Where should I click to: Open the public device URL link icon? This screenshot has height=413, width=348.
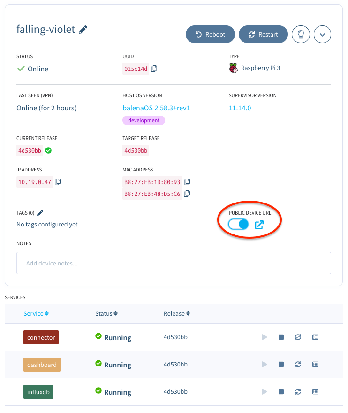click(x=259, y=225)
